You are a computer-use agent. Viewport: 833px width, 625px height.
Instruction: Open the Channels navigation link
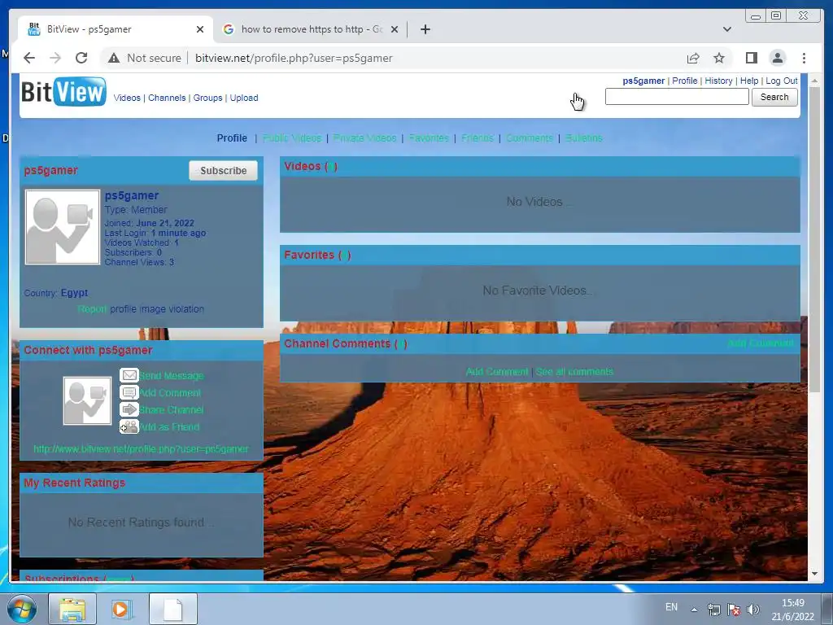tap(167, 98)
